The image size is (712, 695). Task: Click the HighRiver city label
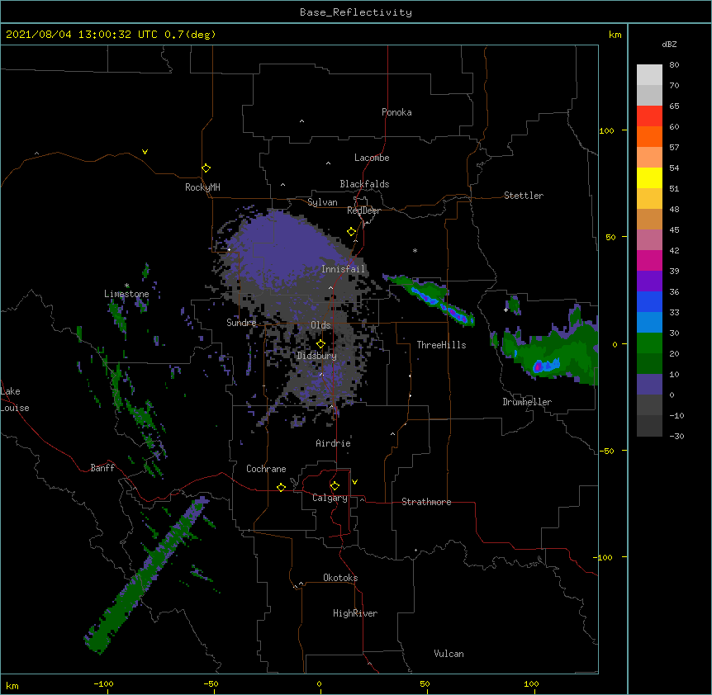click(x=355, y=613)
